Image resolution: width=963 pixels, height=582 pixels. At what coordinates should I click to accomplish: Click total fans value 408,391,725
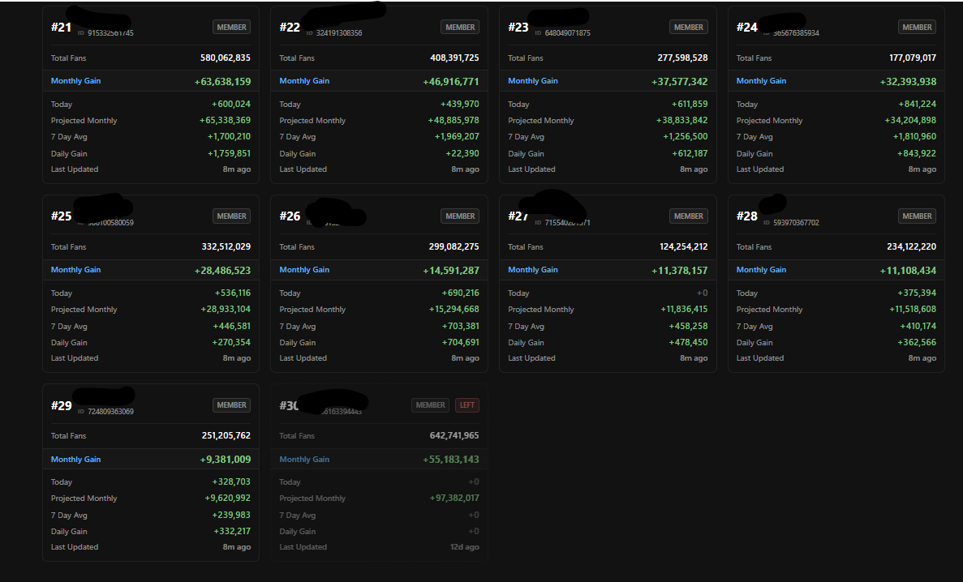tap(454, 58)
